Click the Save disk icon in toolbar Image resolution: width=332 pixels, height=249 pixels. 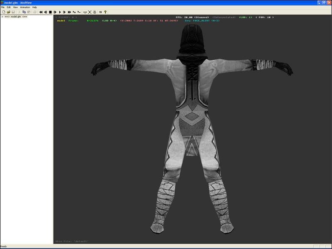pos(13,12)
